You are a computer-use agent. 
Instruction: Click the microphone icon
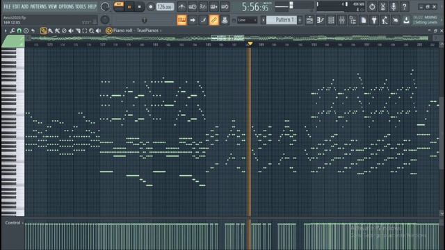click(394, 6)
